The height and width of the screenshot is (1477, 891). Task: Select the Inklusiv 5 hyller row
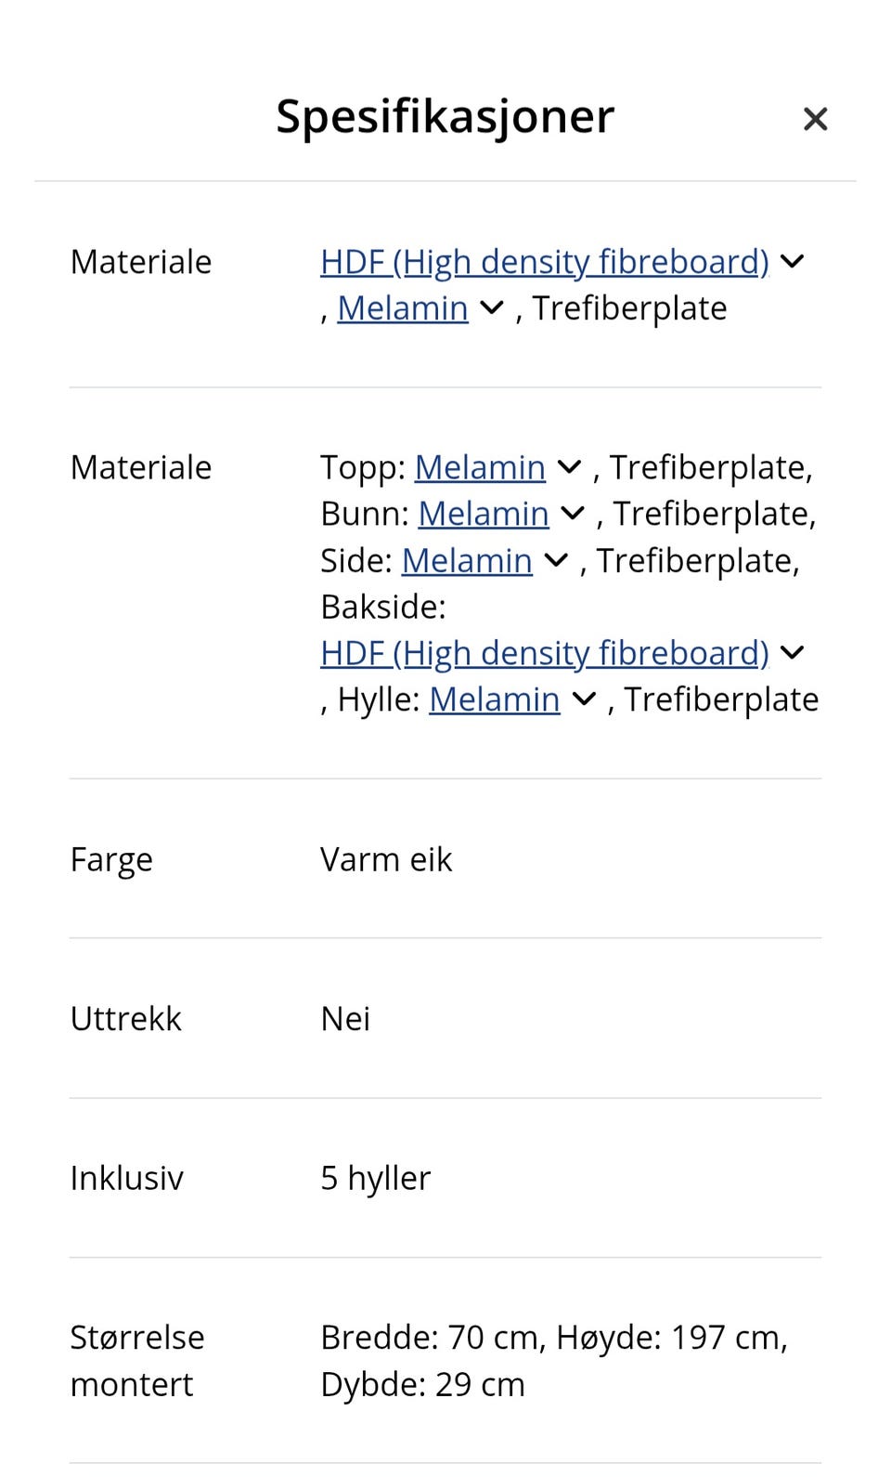(445, 1177)
